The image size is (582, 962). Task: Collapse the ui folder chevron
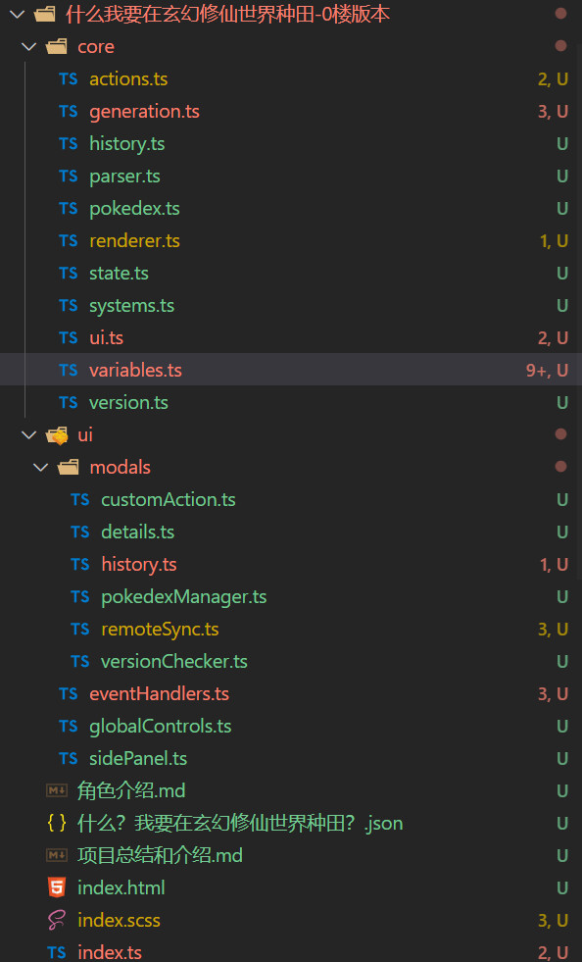coord(28,435)
